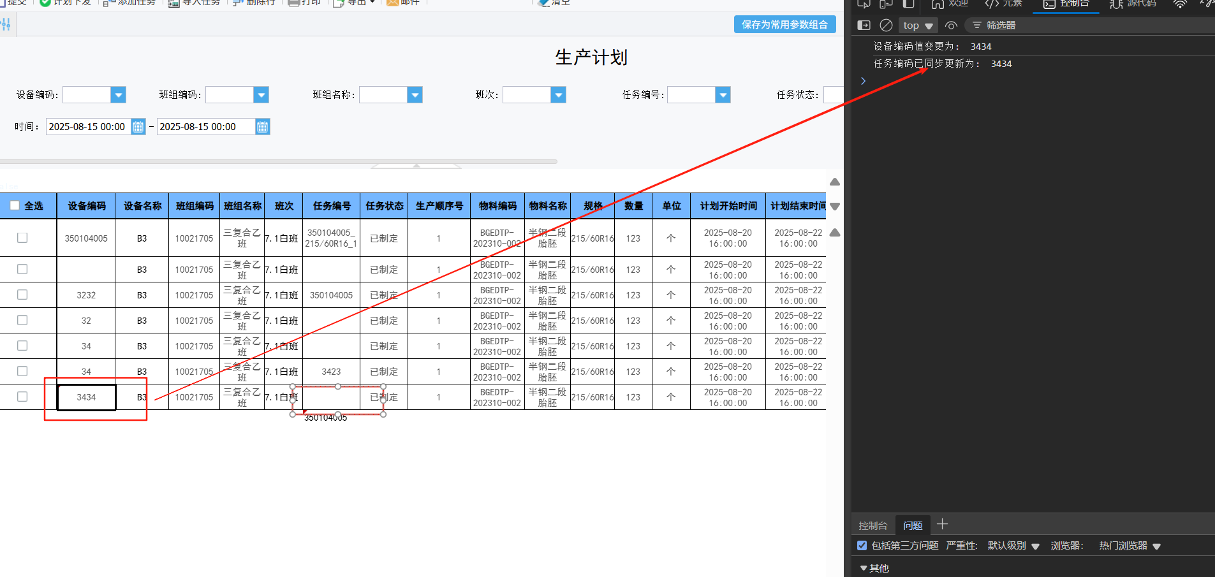Image resolution: width=1215 pixels, height=577 pixels.
Task: Open the 源代码 DevTools tab
Action: pyautogui.click(x=1133, y=4)
